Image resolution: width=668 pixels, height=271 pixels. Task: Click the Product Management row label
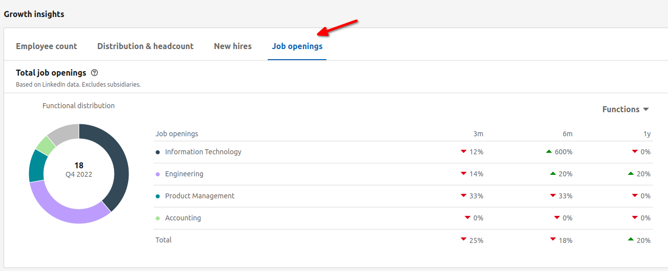pos(199,196)
